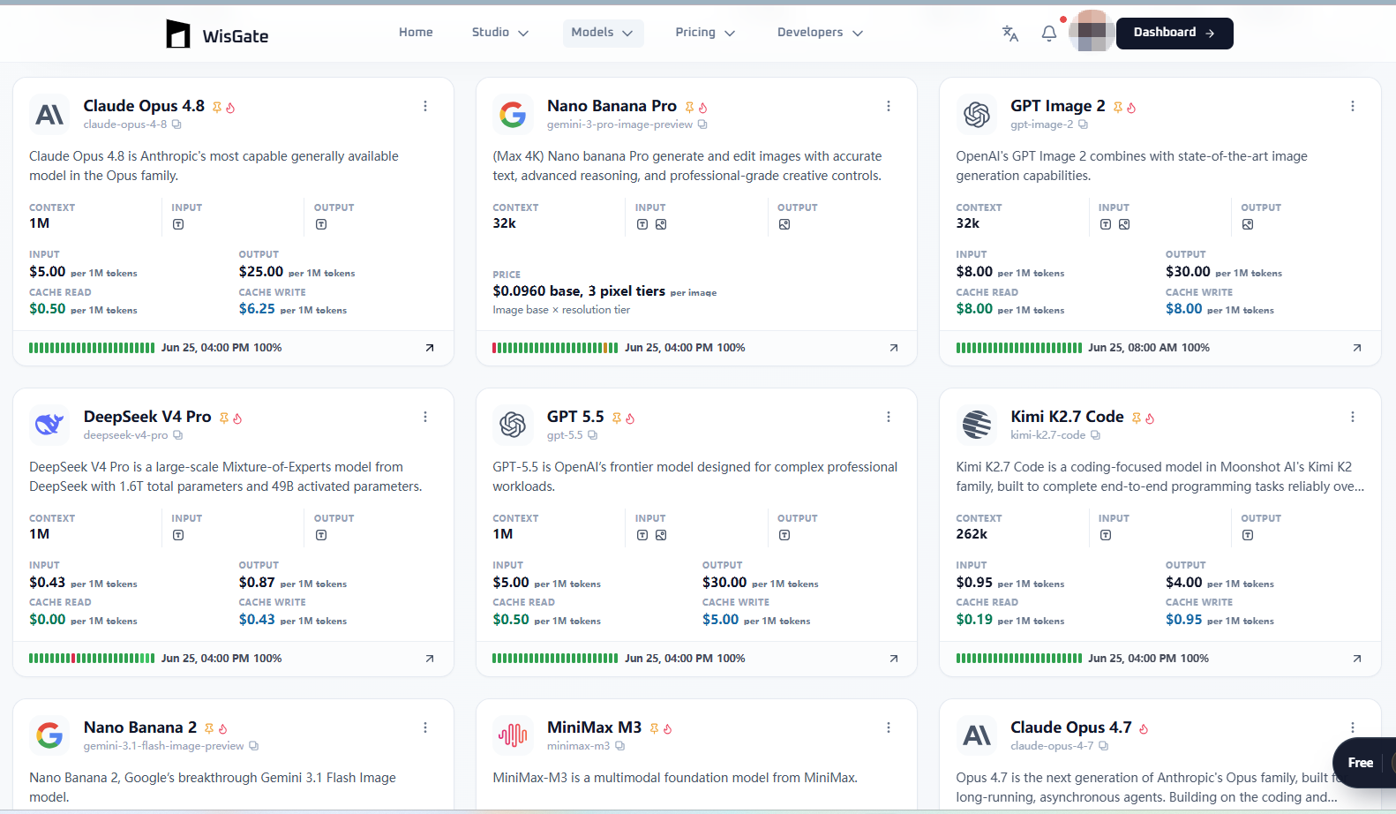Open the Home page
Viewport: 1396px width, 814px height.
point(416,33)
